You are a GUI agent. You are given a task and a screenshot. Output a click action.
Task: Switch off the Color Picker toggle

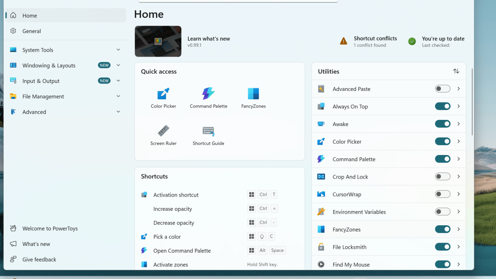442,141
